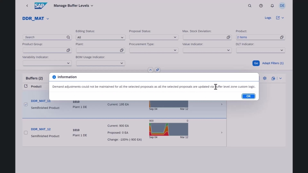Open the notifications bell

272,5
